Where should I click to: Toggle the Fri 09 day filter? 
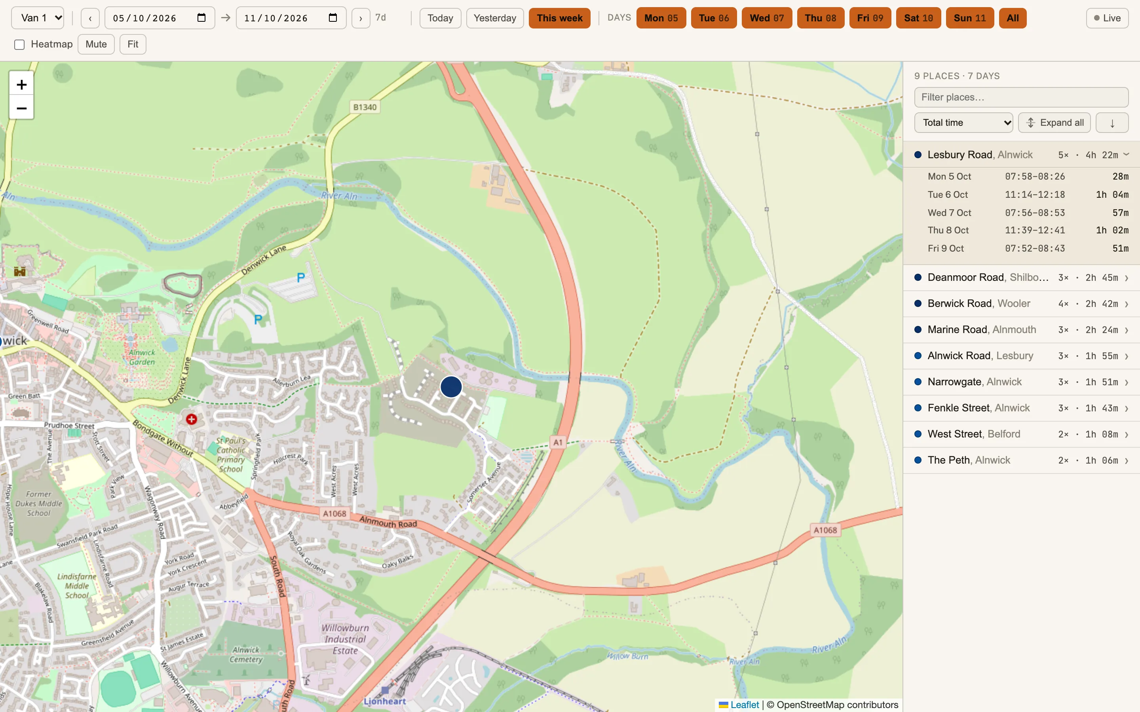(870, 18)
